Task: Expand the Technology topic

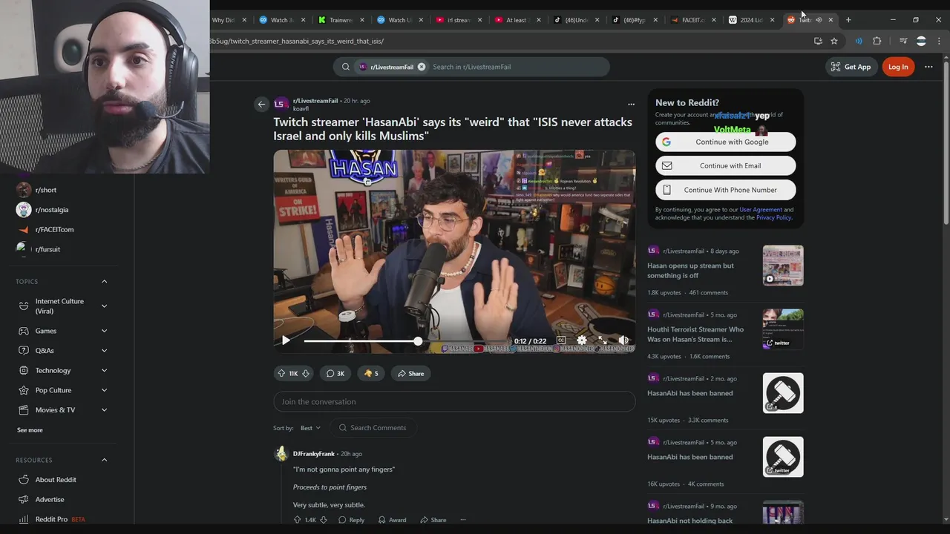Action: [105, 370]
